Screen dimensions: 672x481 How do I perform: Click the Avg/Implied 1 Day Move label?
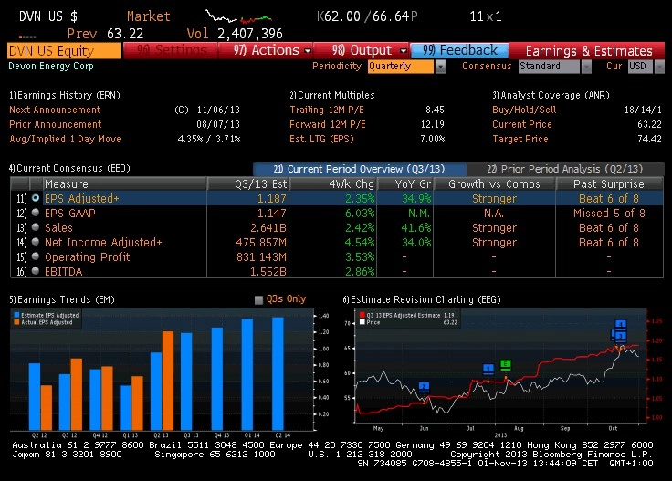pyautogui.click(x=65, y=139)
